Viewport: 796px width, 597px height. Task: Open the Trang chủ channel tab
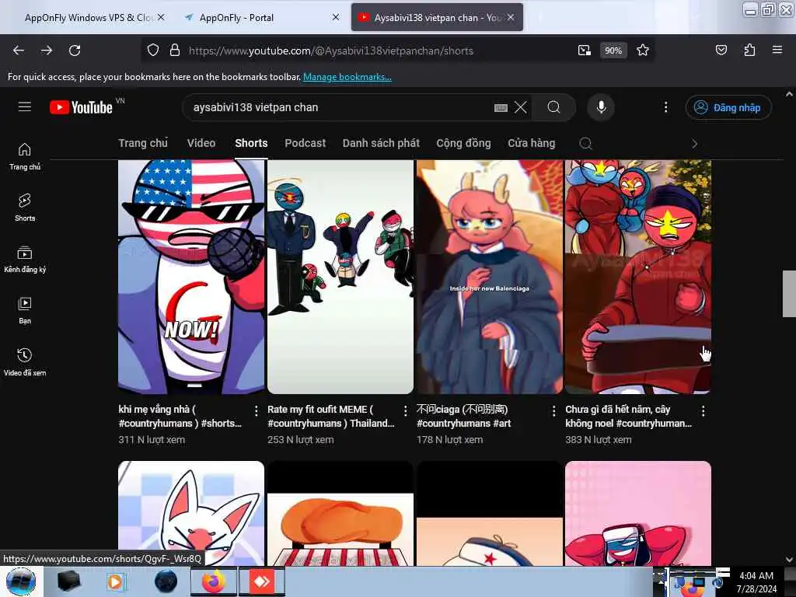click(143, 143)
